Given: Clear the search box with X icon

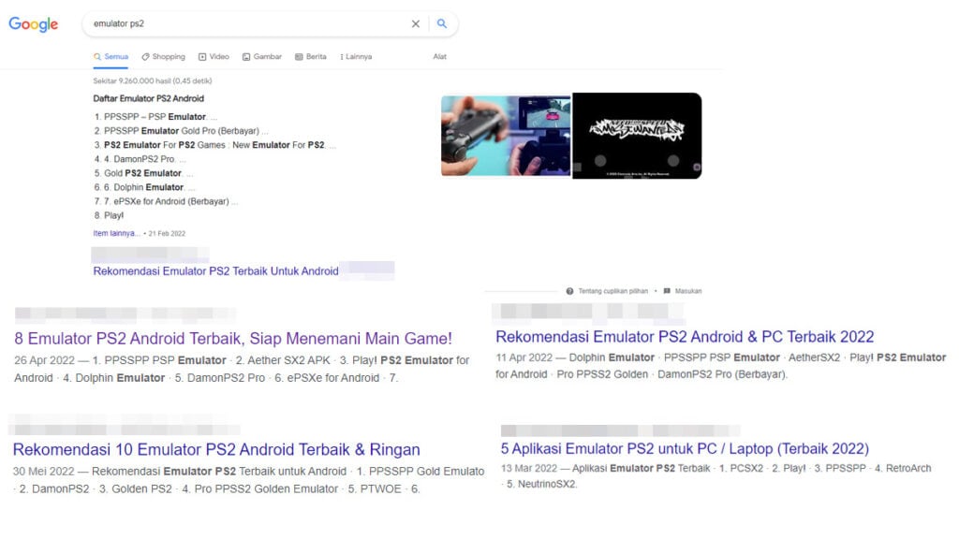Looking at the screenshot, I should [x=415, y=23].
